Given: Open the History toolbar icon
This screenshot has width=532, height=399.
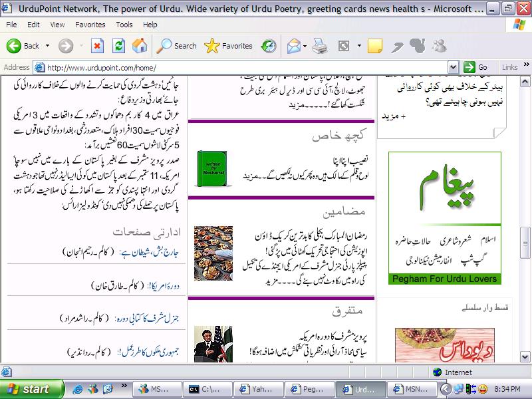Looking at the screenshot, I should 269,46.
